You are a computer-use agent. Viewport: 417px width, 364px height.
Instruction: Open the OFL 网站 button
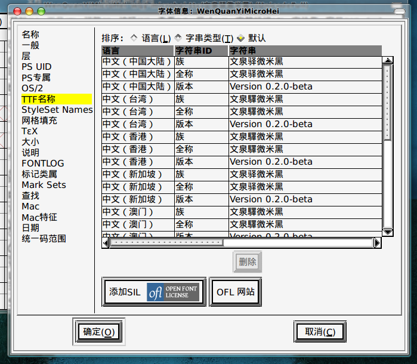[236, 292]
